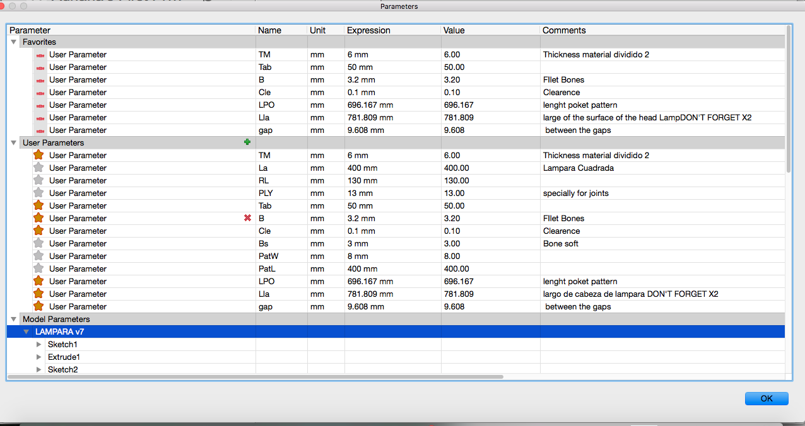Screen dimensions: 805x426
Task: Select the 8.00 value cell of PatW
Action: click(x=490, y=256)
